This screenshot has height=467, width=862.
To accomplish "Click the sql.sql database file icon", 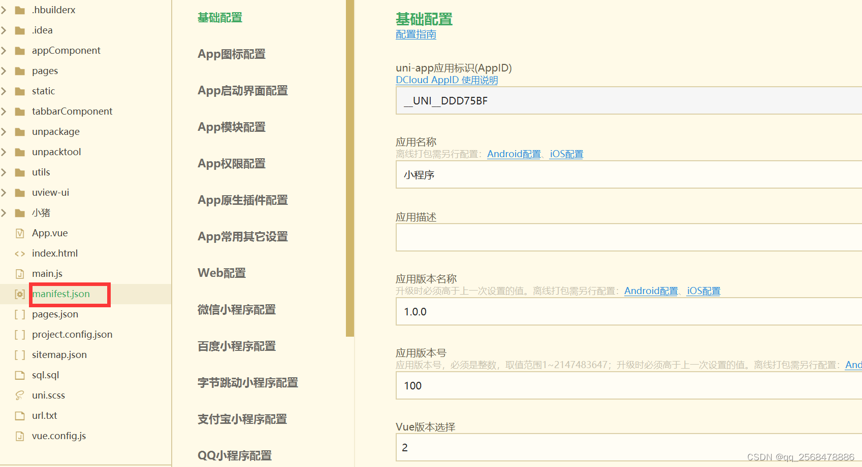I will [x=19, y=375].
